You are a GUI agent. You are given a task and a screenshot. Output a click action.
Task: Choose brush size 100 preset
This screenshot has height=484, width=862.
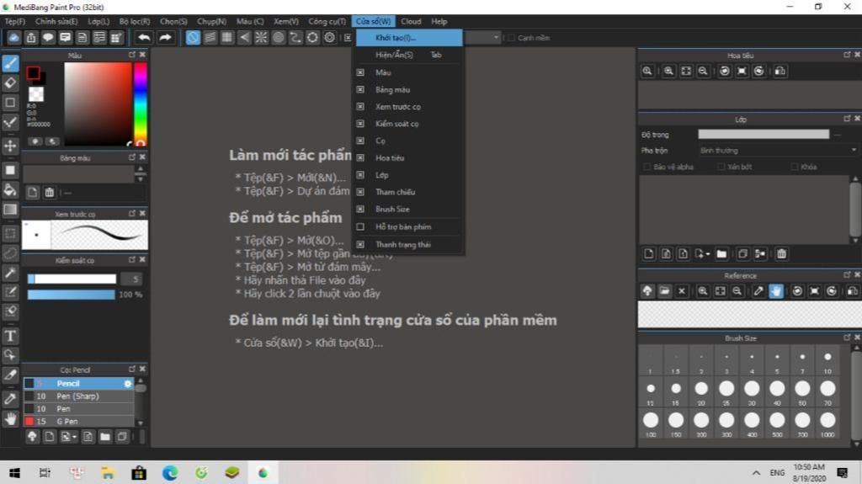click(651, 420)
